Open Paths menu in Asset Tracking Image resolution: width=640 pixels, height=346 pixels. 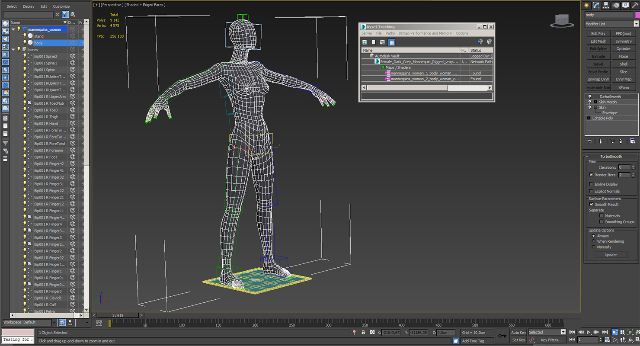tap(390, 33)
